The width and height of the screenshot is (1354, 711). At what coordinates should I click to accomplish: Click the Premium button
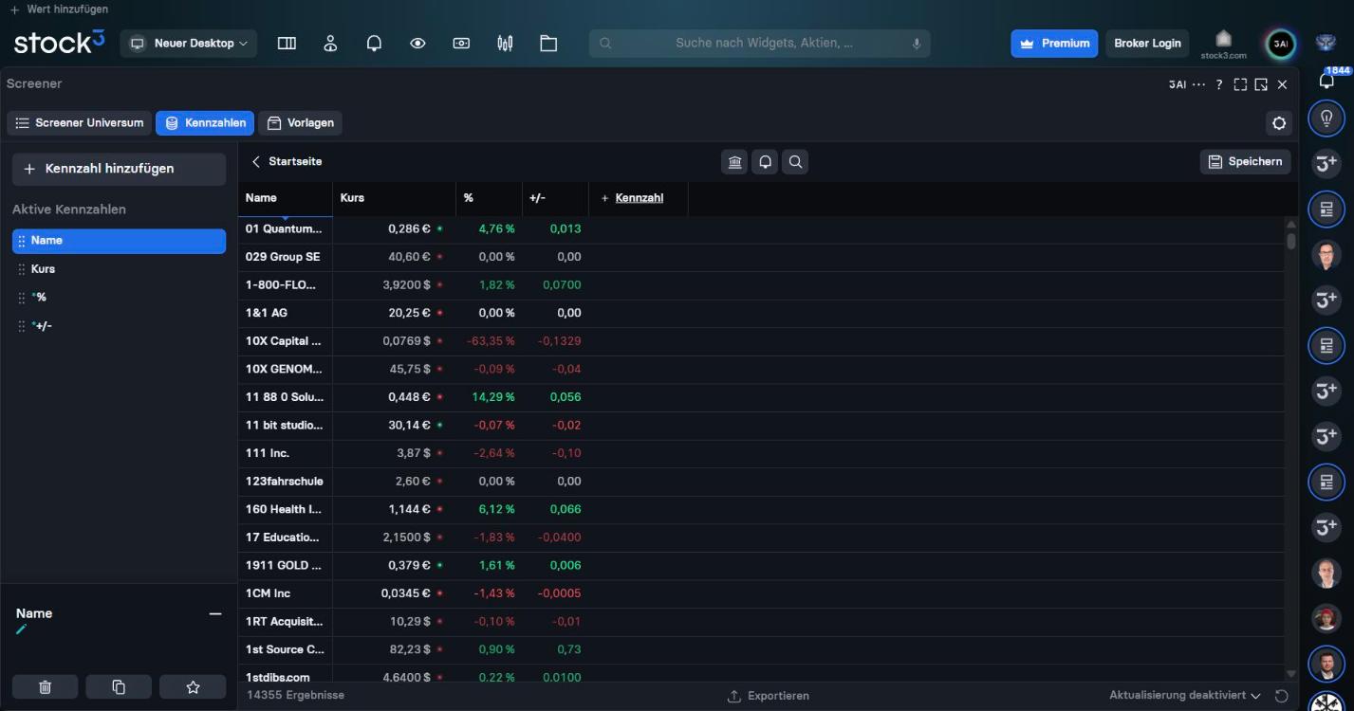pyautogui.click(x=1054, y=43)
